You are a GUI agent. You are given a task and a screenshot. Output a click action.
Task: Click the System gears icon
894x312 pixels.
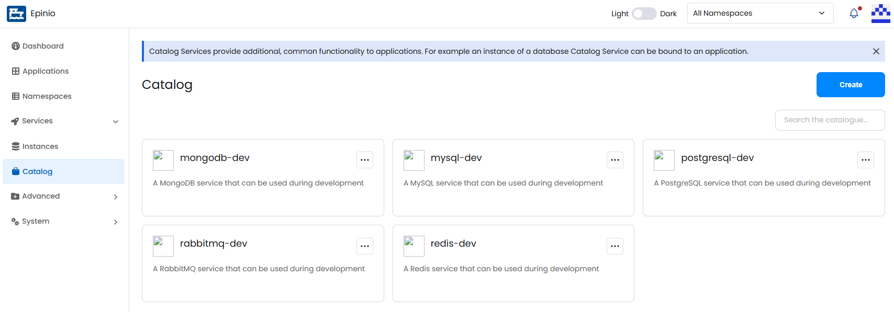point(15,222)
